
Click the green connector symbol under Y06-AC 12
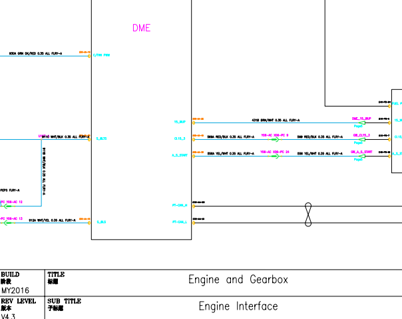(x=9, y=206)
